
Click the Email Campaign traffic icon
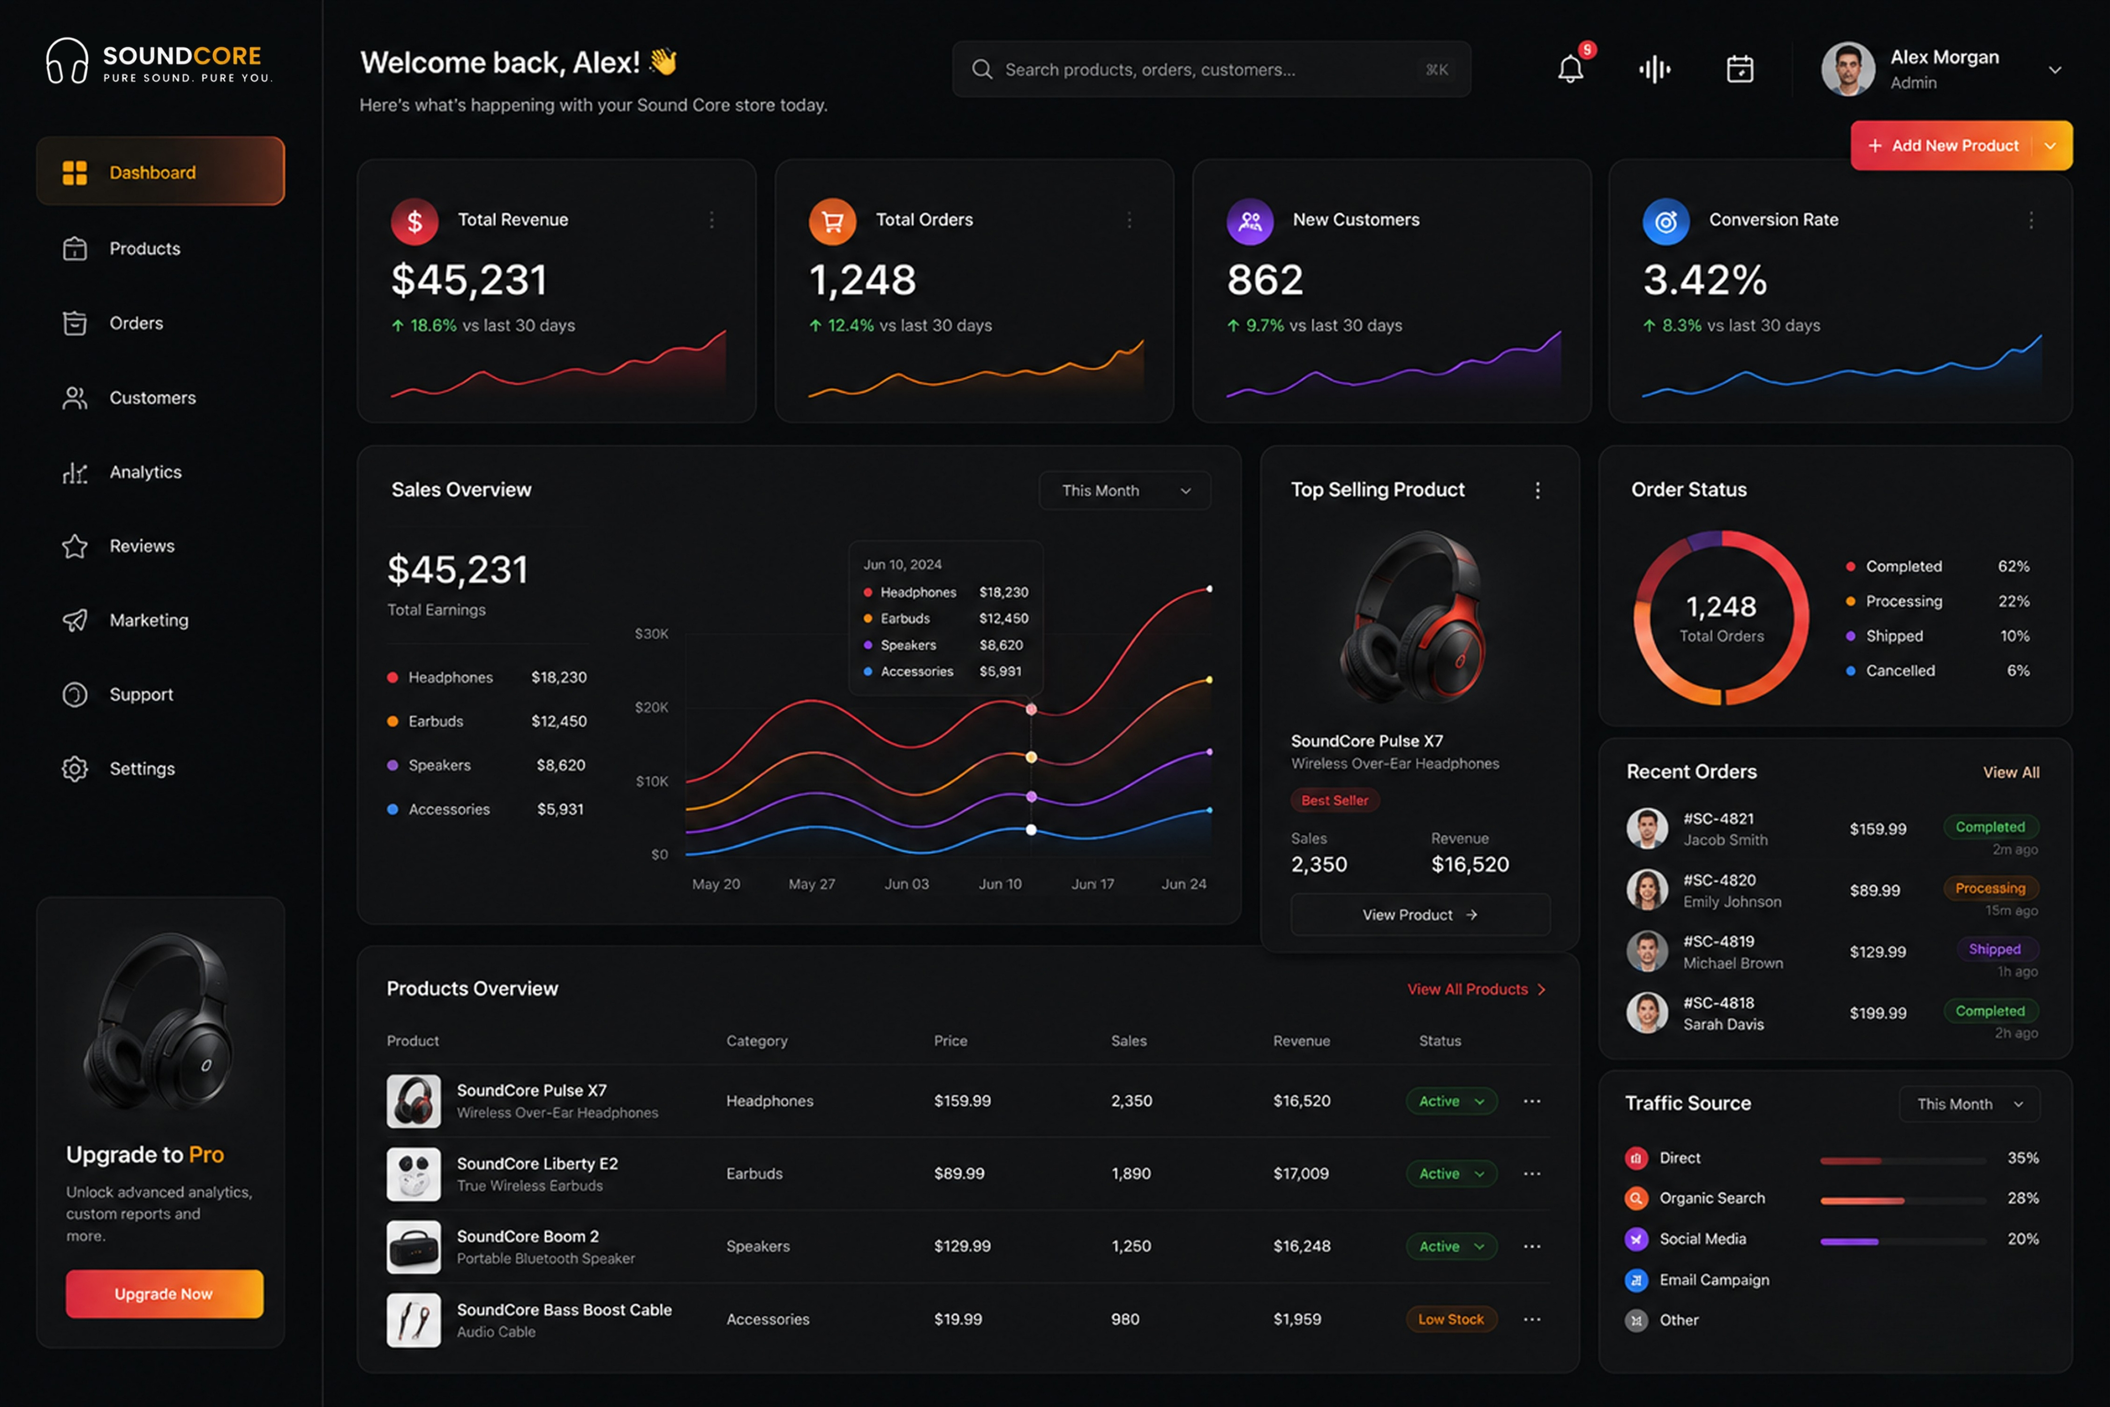tap(1636, 1280)
